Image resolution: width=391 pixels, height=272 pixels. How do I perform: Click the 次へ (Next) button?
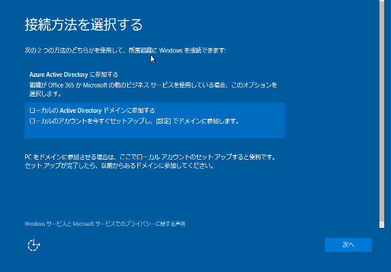click(348, 245)
